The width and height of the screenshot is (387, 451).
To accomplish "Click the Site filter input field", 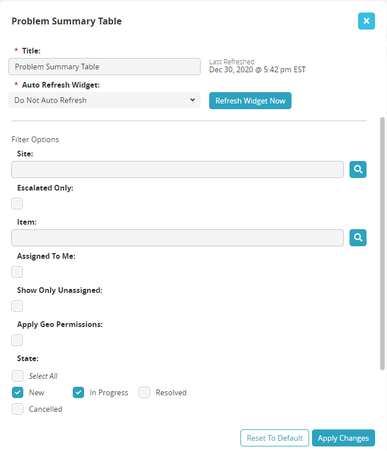I will [x=177, y=169].
